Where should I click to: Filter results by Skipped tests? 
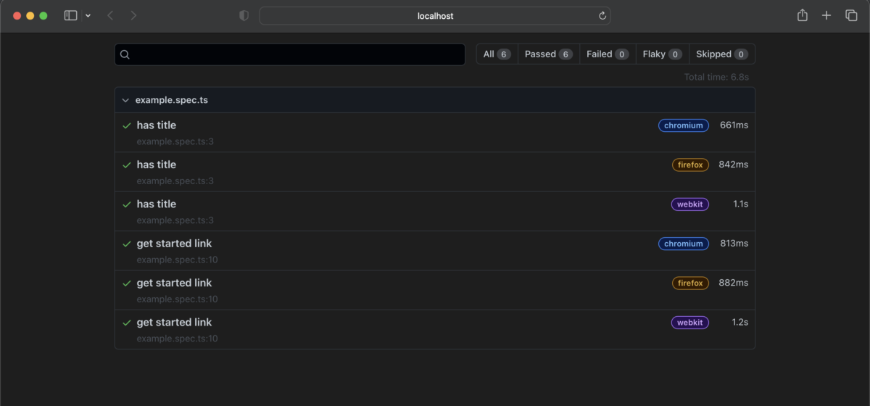tap(721, 54)
